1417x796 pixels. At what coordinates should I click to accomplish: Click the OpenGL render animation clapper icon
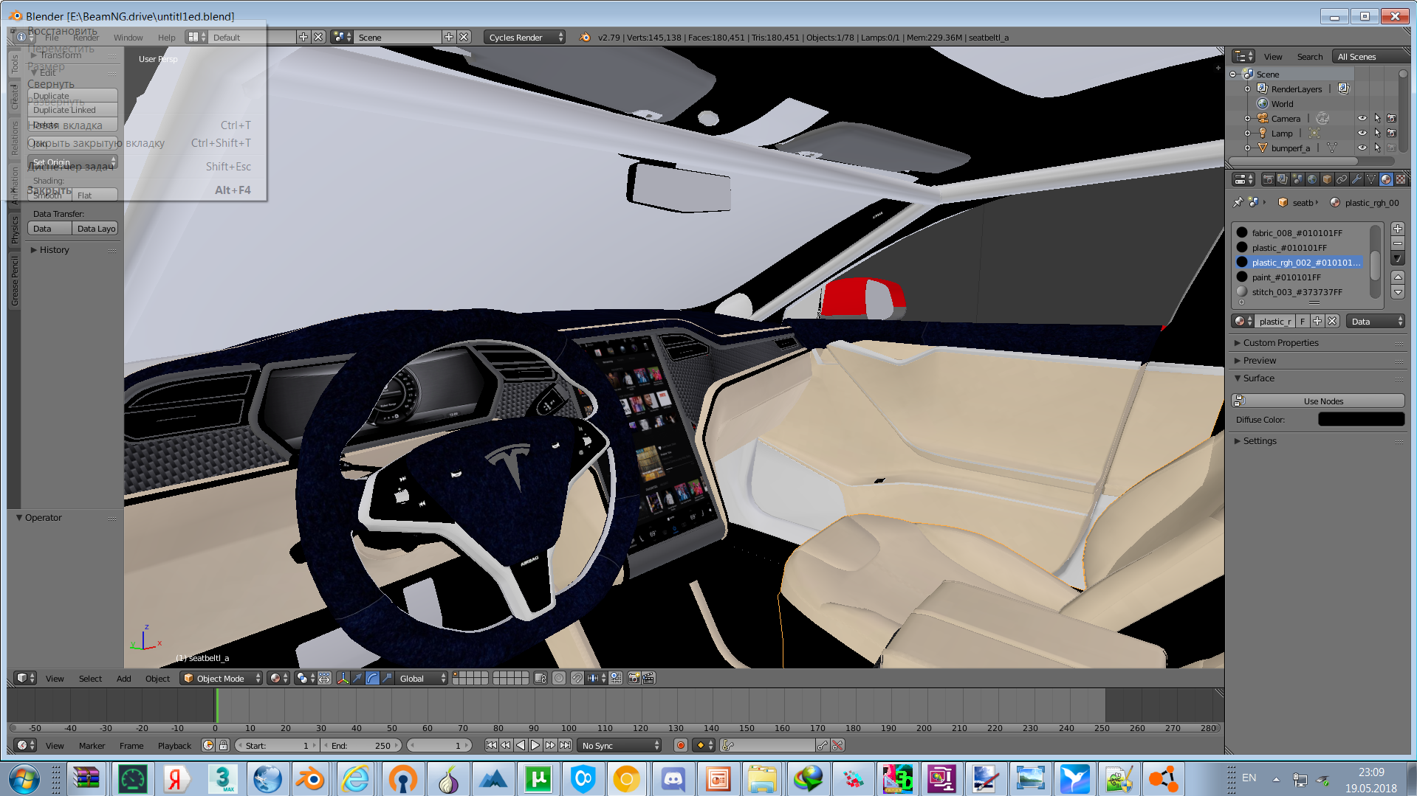(x=648, y=678)
